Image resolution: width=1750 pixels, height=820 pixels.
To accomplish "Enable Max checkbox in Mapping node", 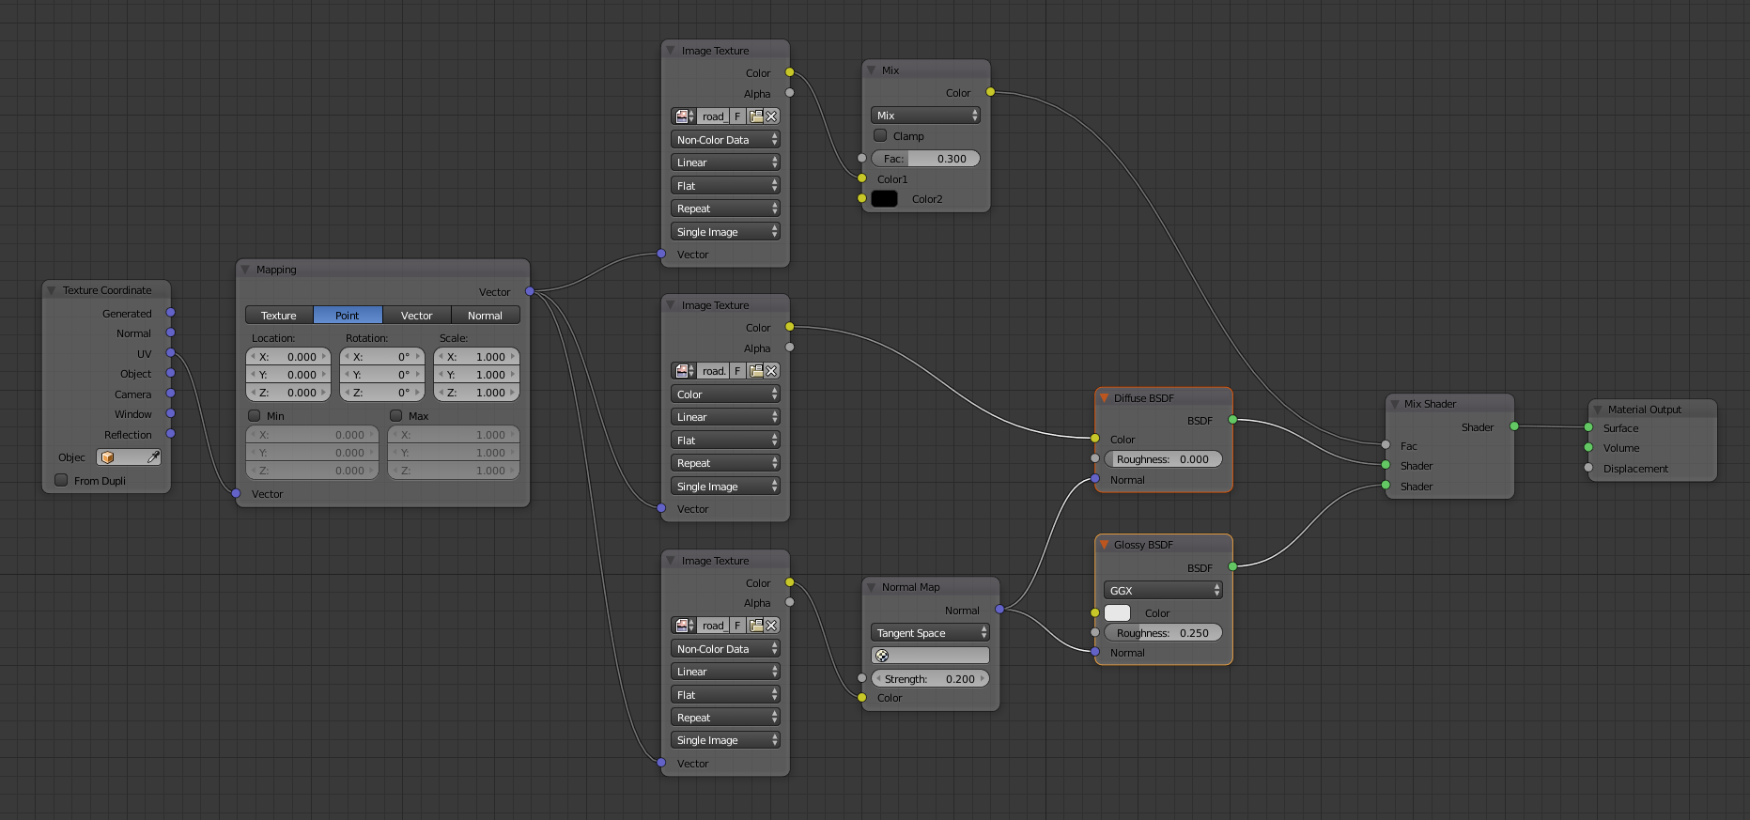I will 395,415.
